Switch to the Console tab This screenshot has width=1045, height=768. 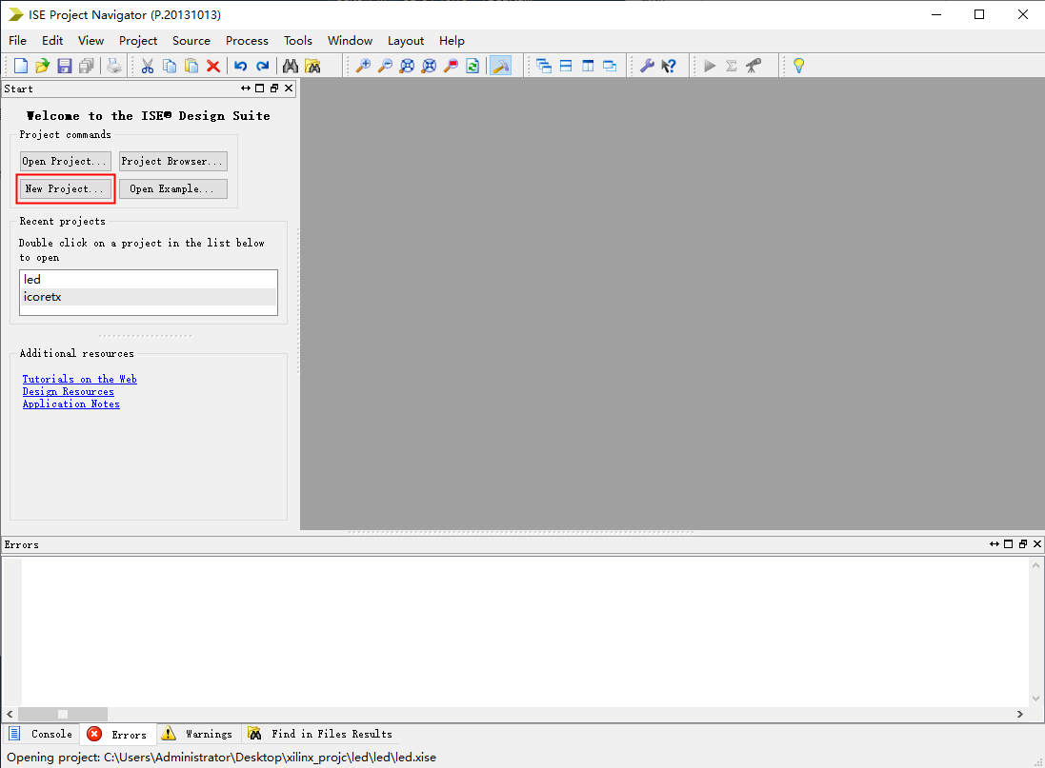pyautogui.click(x=41, y=734)
